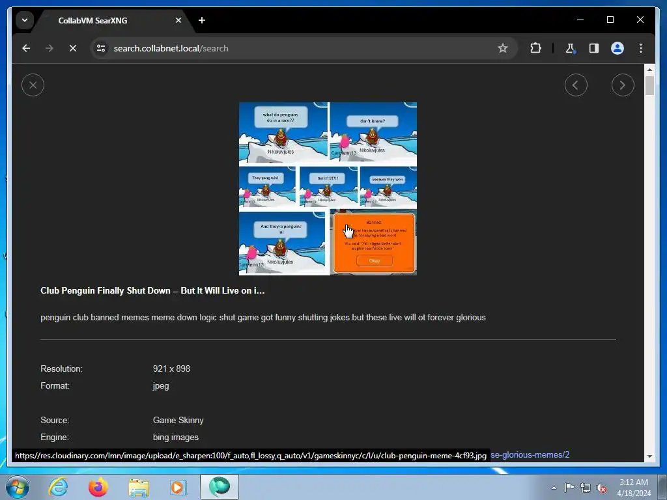
Task: Open Chrome three-dot menu
Action: coord(641,48)
